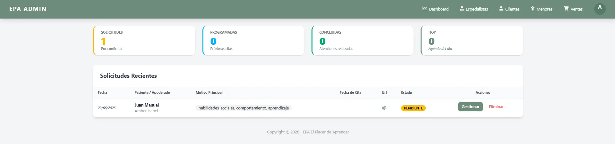
Task: Select the PENDIENTE status badge
Action: [413, 108]
